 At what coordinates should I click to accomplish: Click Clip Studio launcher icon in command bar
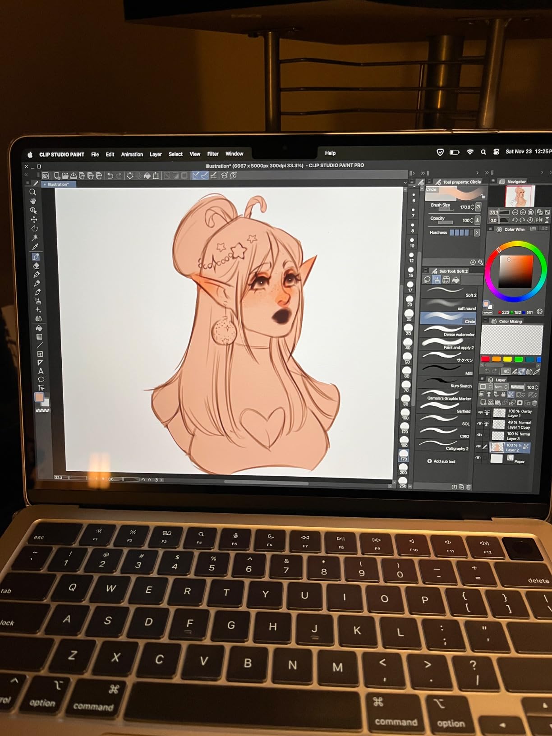45,176
